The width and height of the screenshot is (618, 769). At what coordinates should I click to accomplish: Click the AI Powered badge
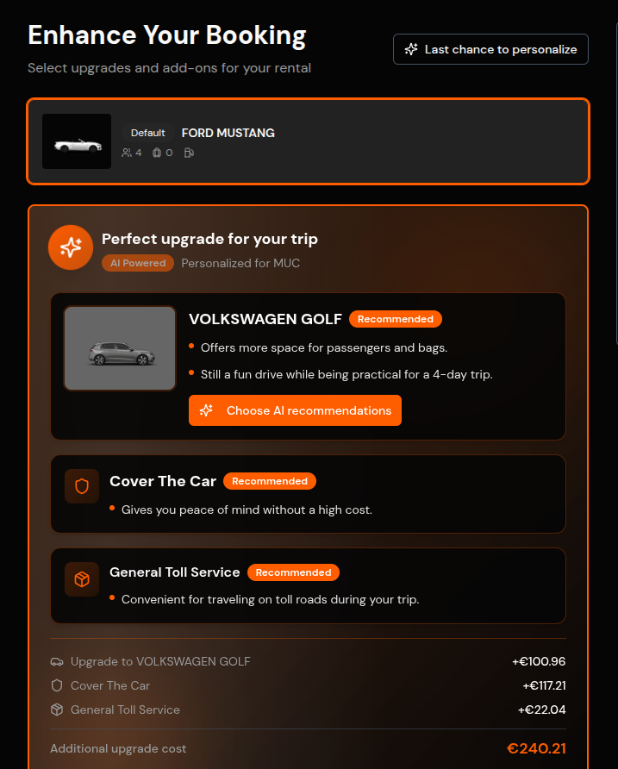(138, 263)
